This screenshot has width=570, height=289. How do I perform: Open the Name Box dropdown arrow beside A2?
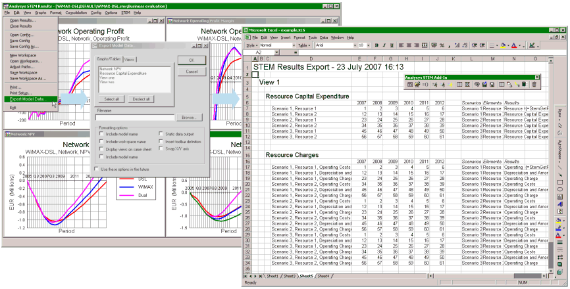click(x=276, y=53)
